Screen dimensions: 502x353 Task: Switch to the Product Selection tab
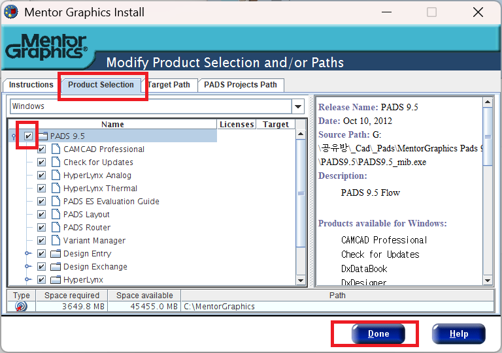(101, 85)
